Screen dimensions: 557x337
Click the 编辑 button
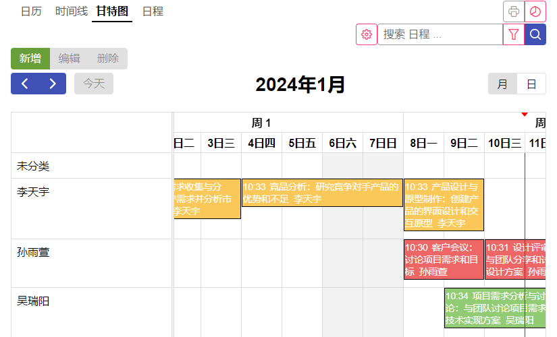tap(69, 59)
